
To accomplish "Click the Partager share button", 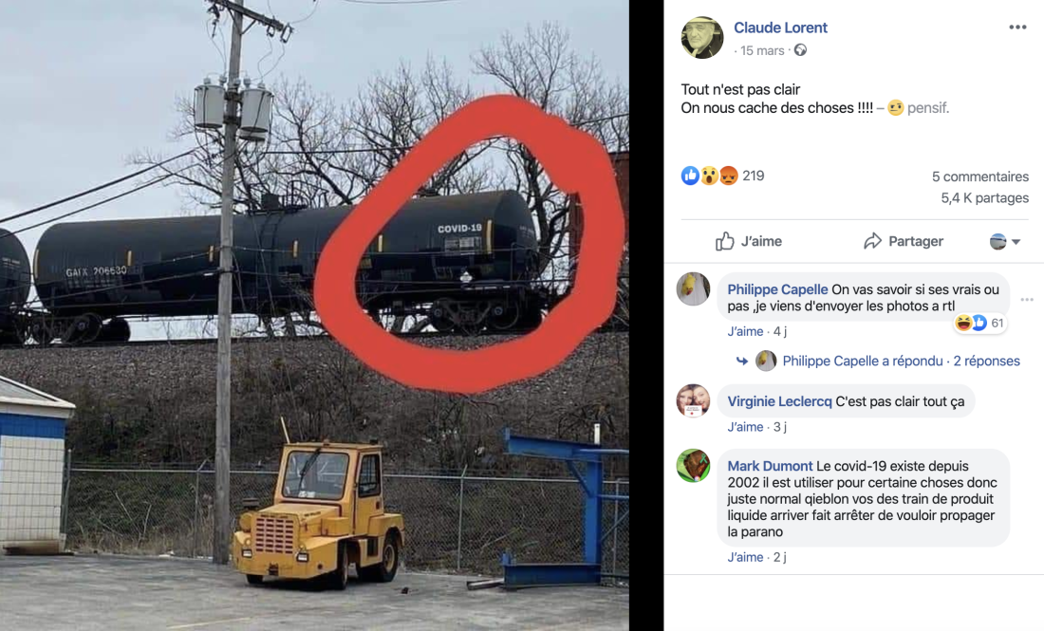I will tap(904, 241).
